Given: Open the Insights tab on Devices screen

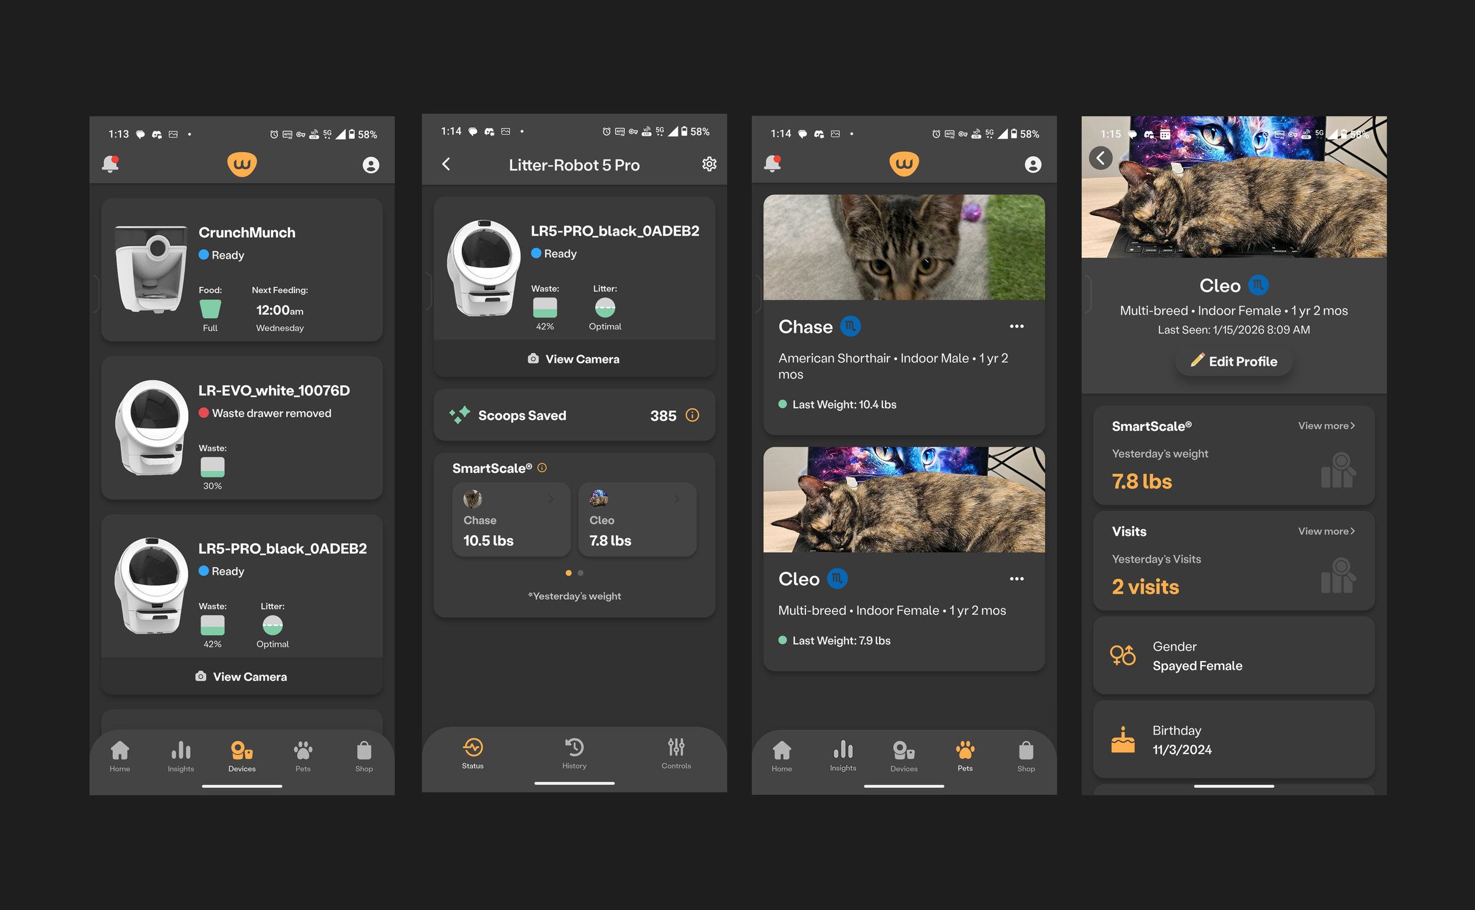Looking at the screenshot, I should coord(181,756).
